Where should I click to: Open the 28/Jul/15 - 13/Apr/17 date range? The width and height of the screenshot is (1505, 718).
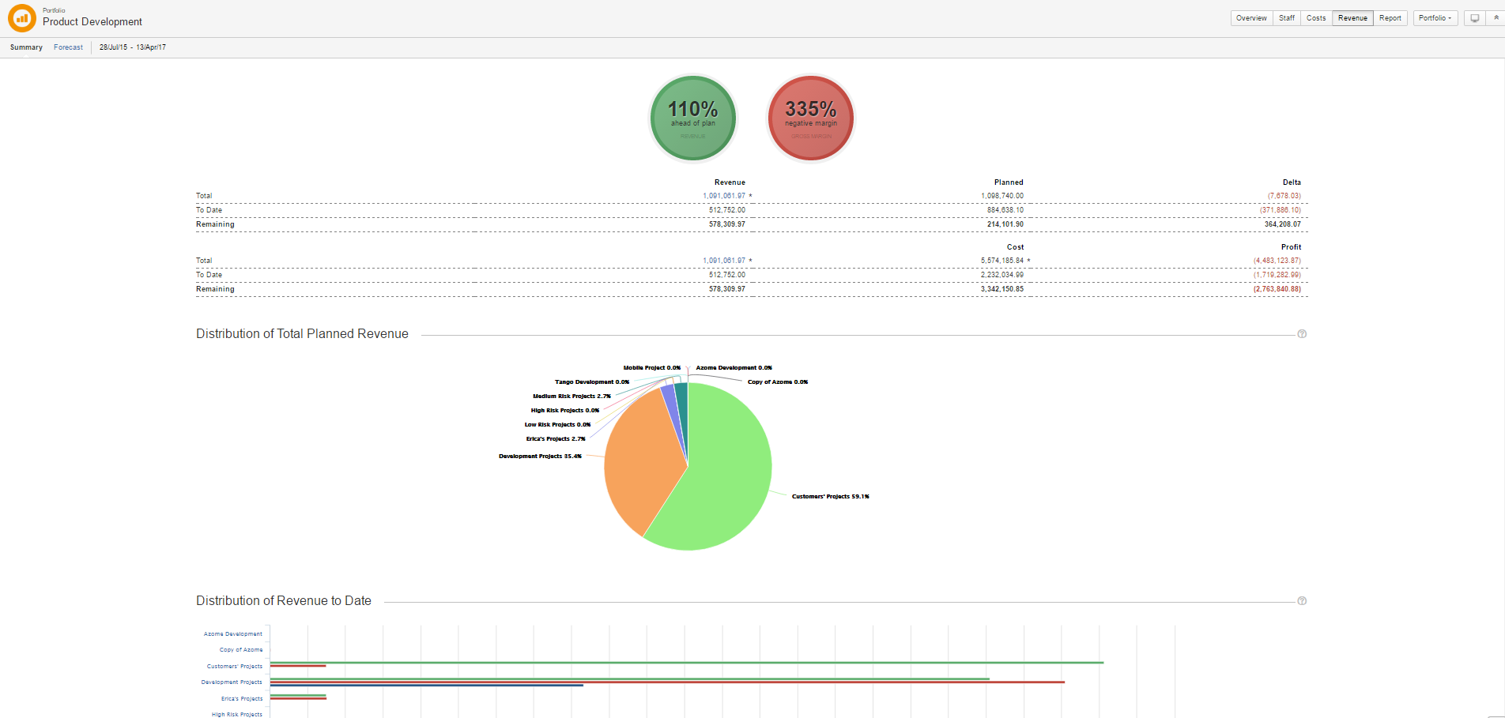point(132,47)
